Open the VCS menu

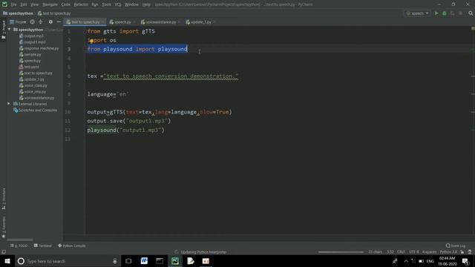pos(118,4)
